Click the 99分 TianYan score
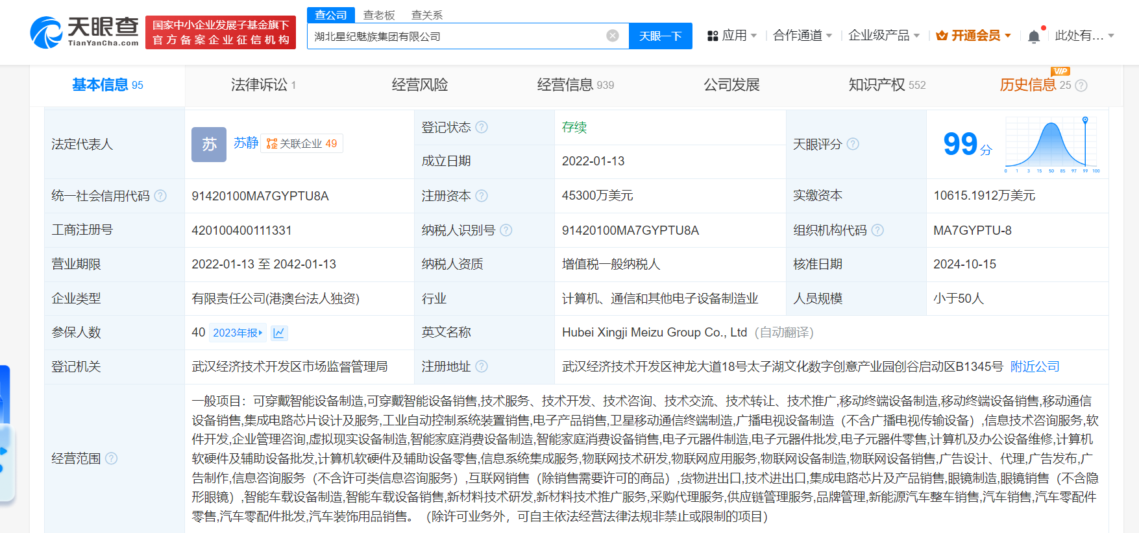The image size is (1139, 533). 967,144
